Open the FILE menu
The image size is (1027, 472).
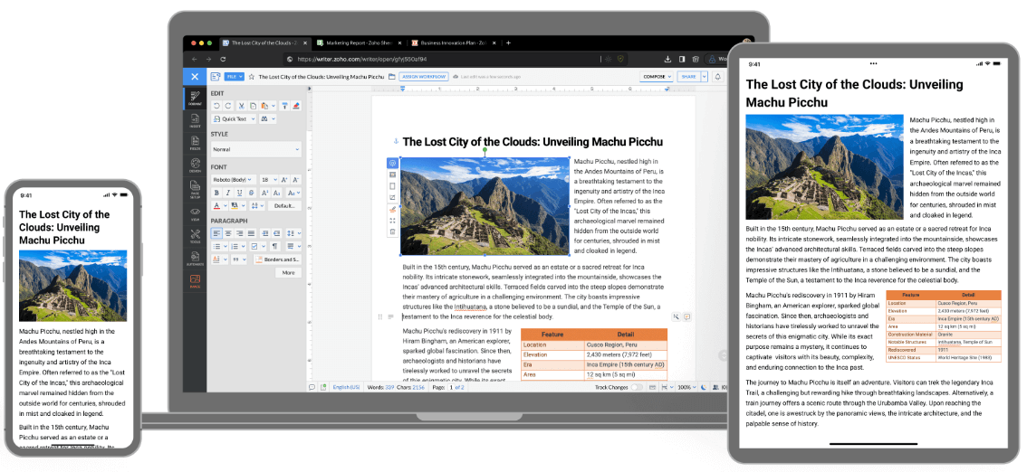point(235,77)
